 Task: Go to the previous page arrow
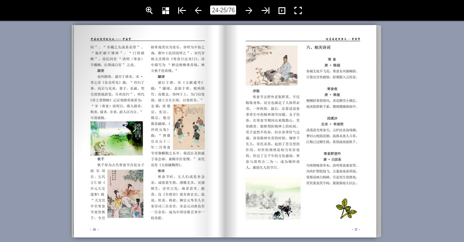[198, 10]
